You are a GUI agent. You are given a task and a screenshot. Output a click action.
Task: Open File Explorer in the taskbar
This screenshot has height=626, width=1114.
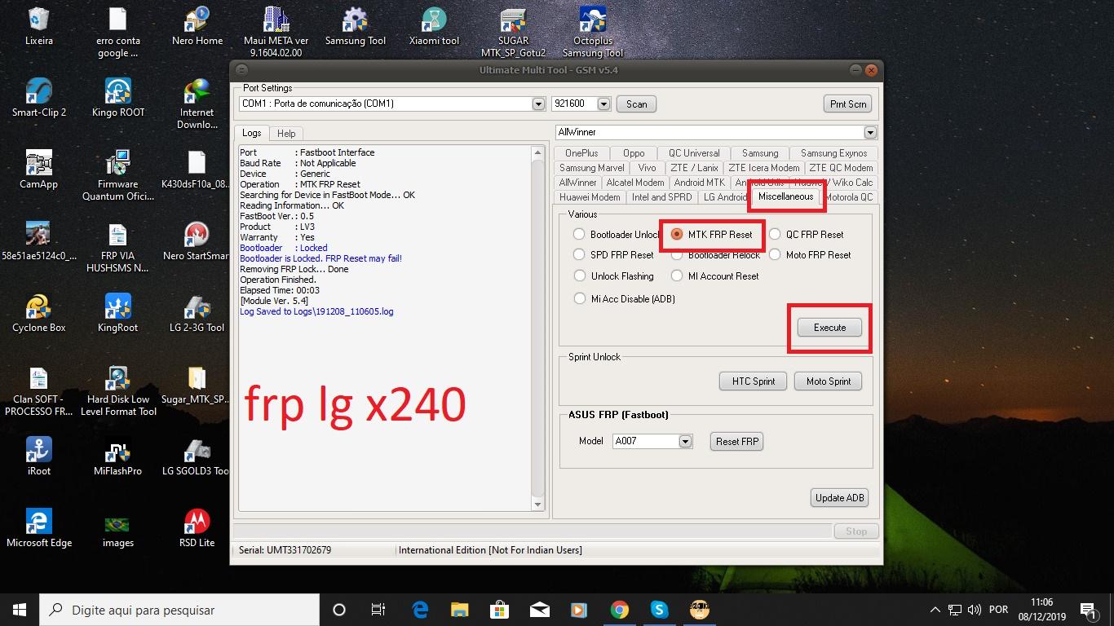coord(460,610)
